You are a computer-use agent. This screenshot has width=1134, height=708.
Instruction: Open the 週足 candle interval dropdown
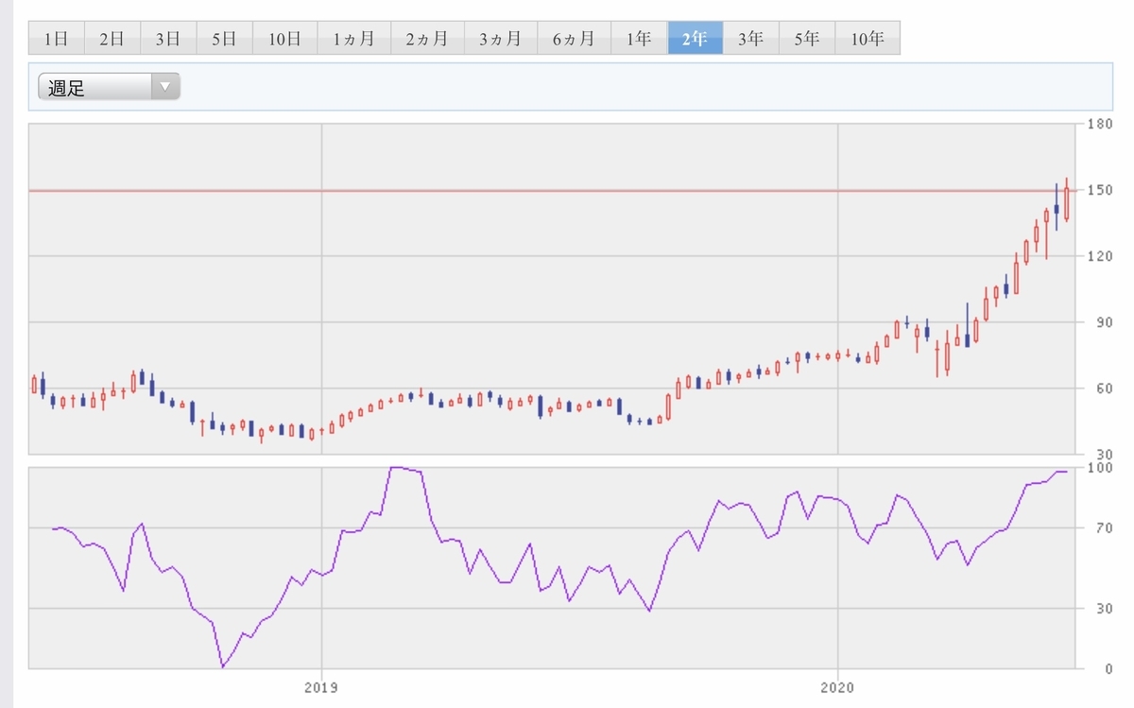click(x=109, y=88)
